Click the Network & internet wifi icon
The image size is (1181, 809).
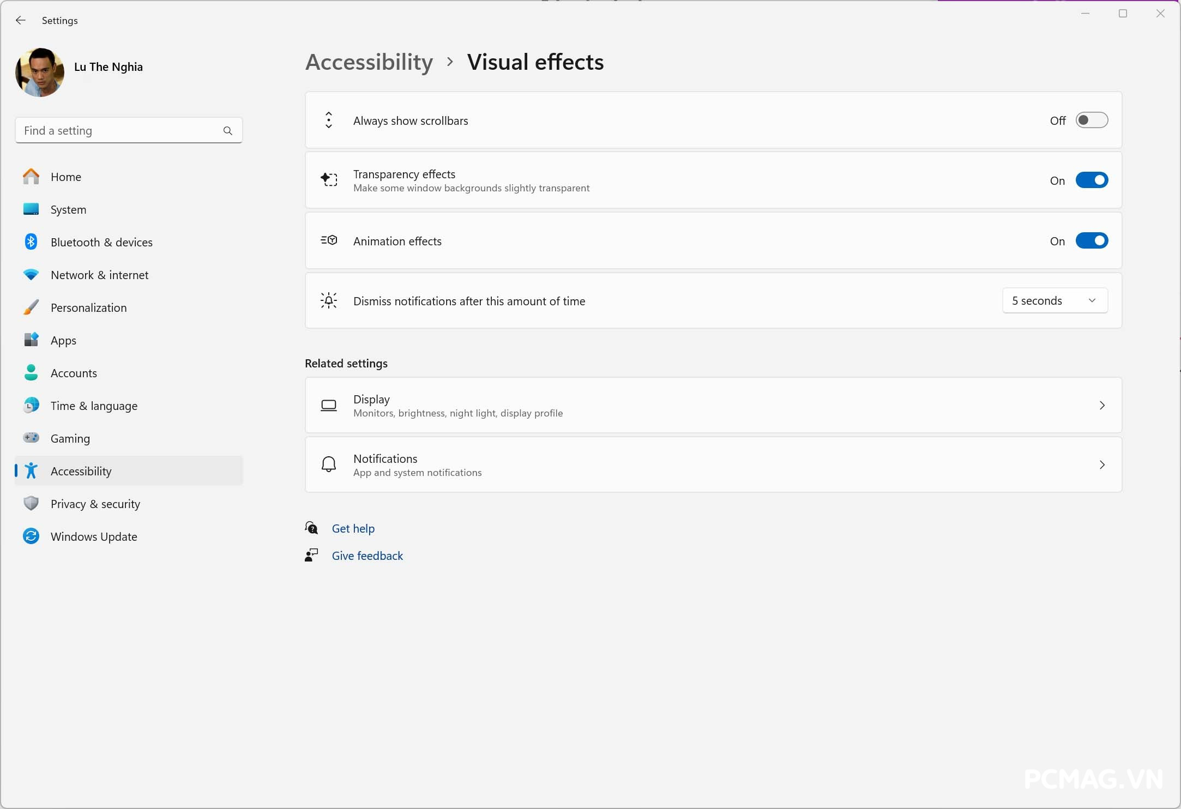[x=31, y=275]
